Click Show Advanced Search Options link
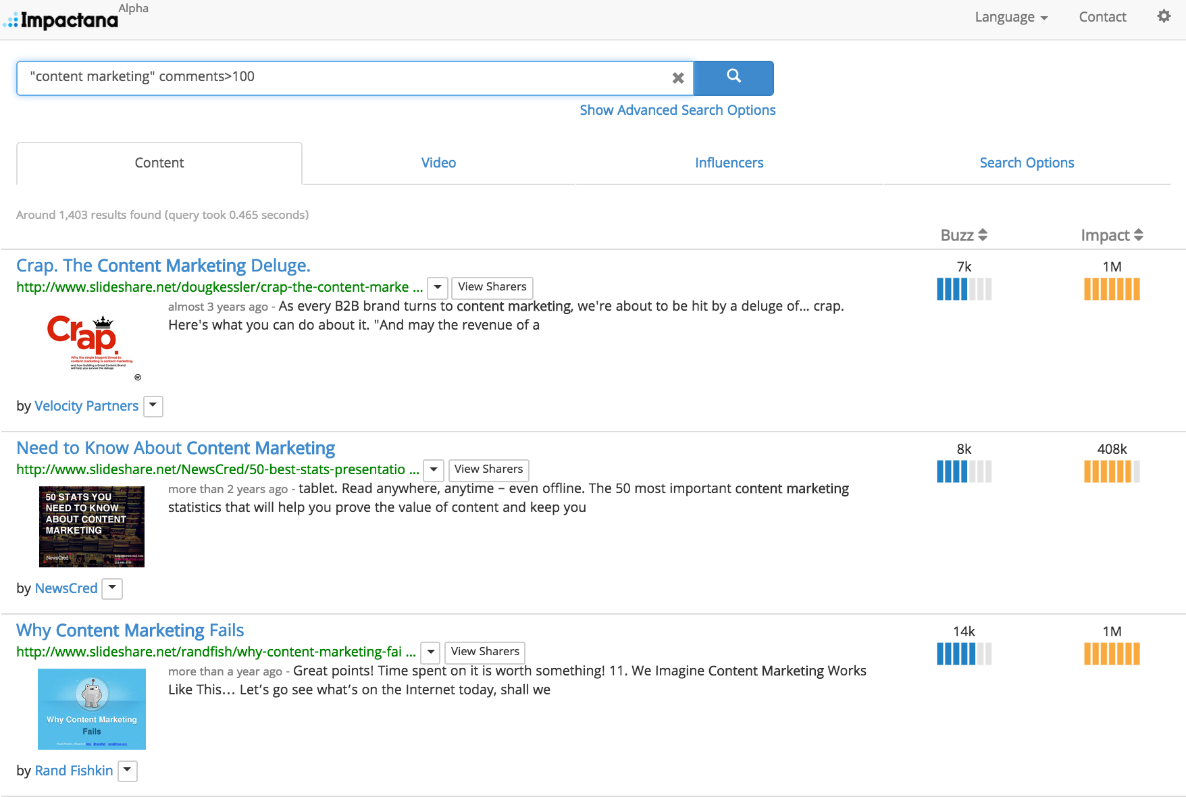The width and height of the screenshot is (1186, 797). [677, 110]
